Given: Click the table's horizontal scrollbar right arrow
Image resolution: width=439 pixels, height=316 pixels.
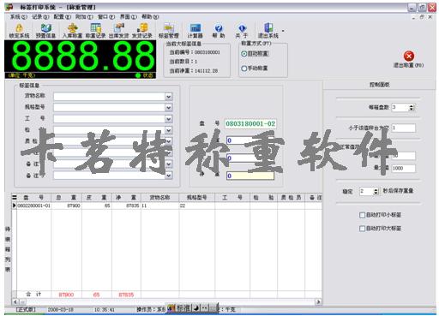Looking at the screenshot, I should 318,301.
